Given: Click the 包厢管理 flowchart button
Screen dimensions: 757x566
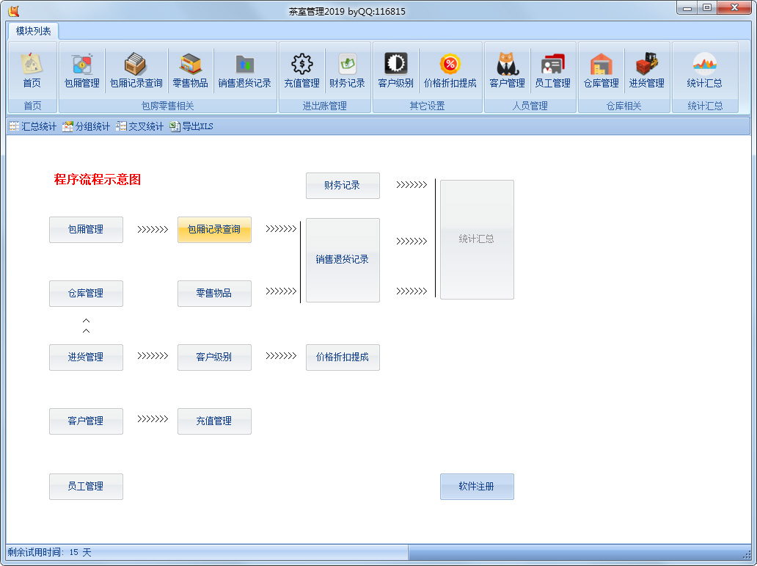Looking at the screenshot, I should tap(86, 230).
